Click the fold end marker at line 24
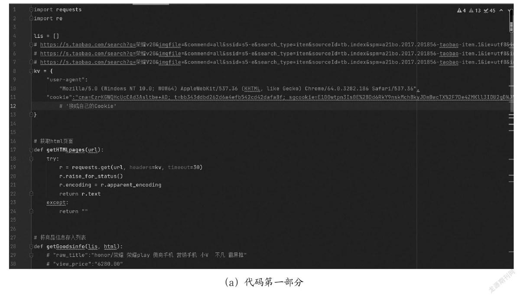520x298 pixels. [31, 211]
